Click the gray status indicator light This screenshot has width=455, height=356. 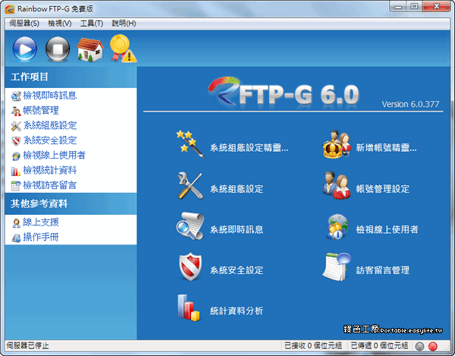point(419,346)
